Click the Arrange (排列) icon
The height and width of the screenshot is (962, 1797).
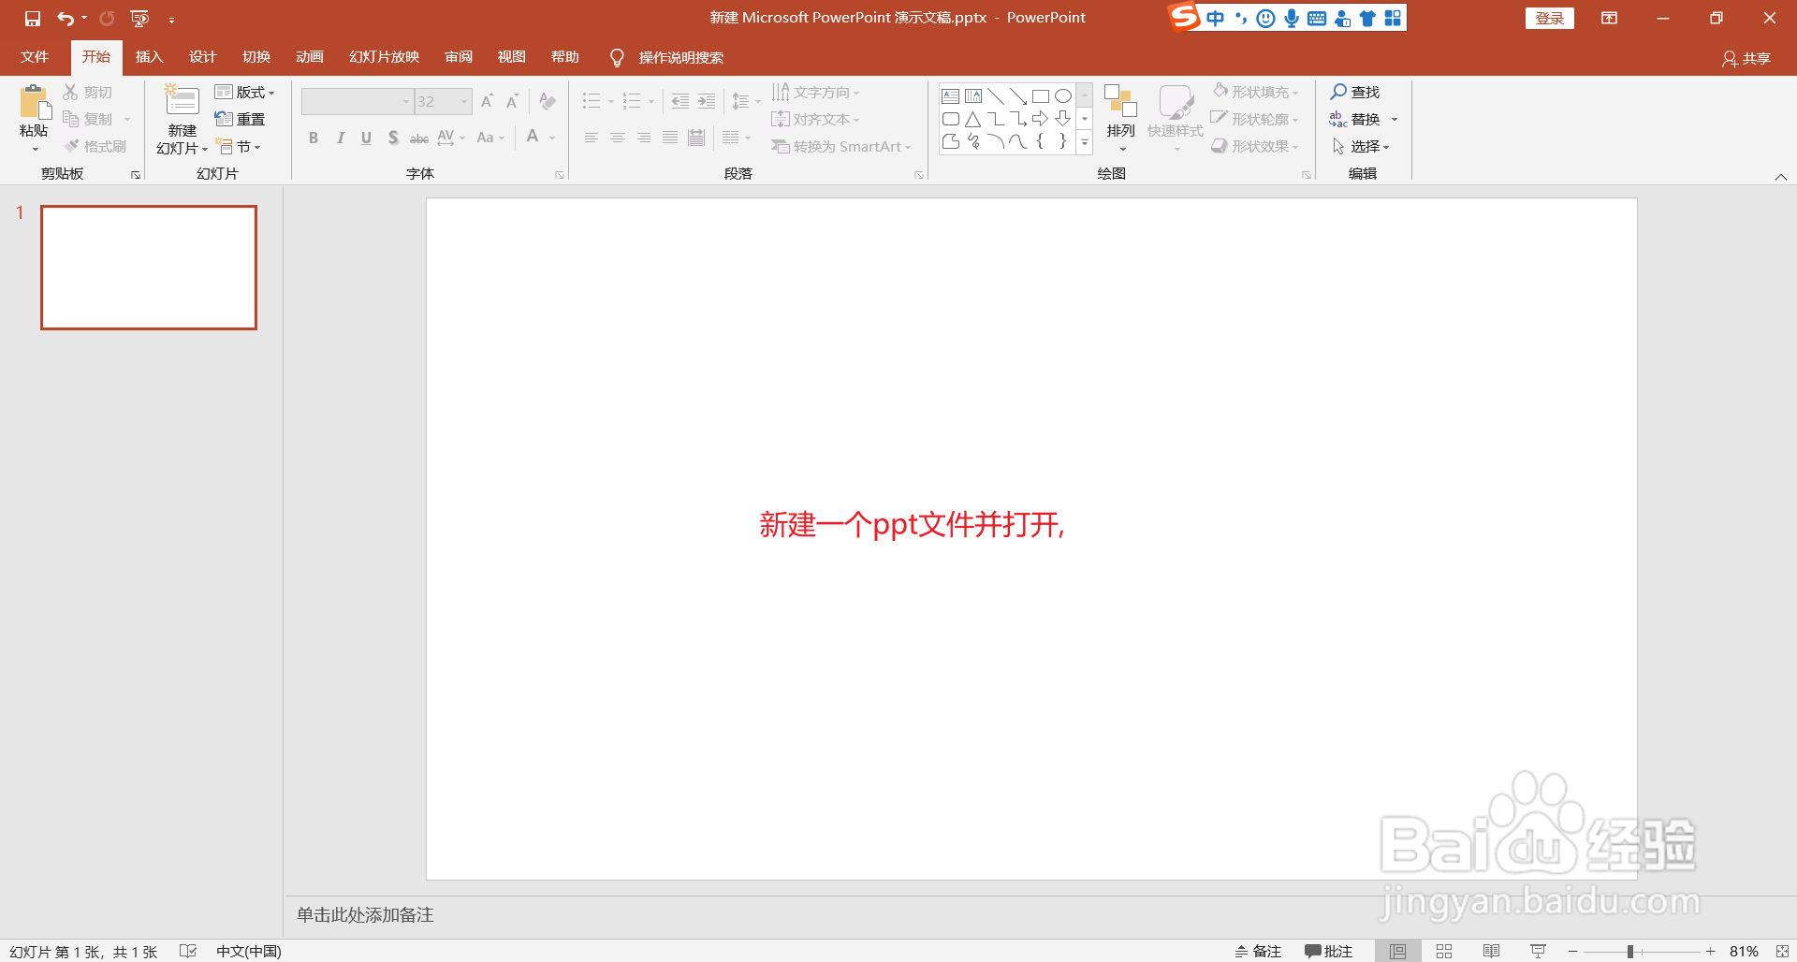pos(1120,100)
